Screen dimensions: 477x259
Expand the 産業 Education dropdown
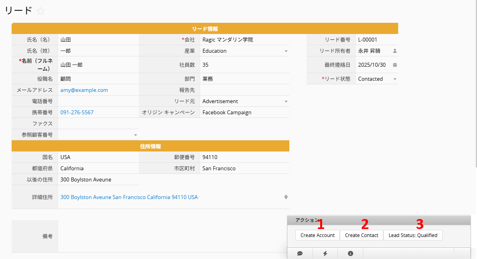(x=286, y=51)
